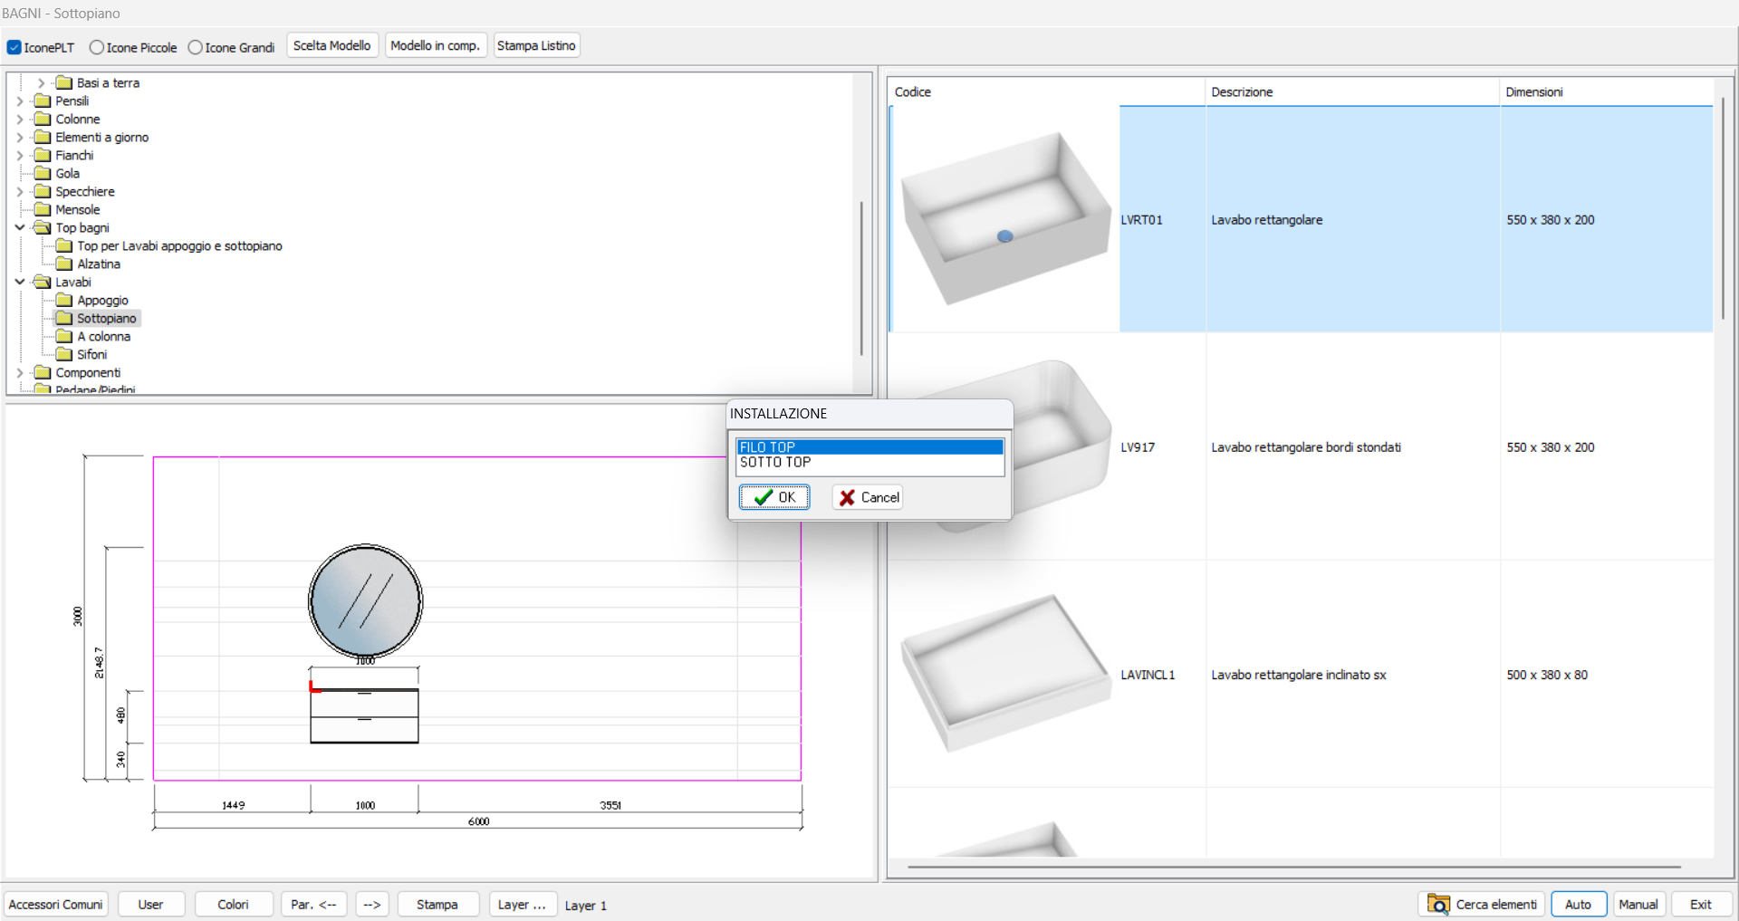Click the LV917 code cell
This screenshot has width=1739, height=921.
click(1138, 447)
